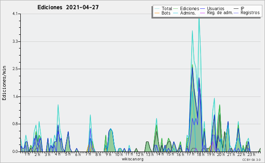
Task: Click the Registros legend label
Action: tap(250, 13)
